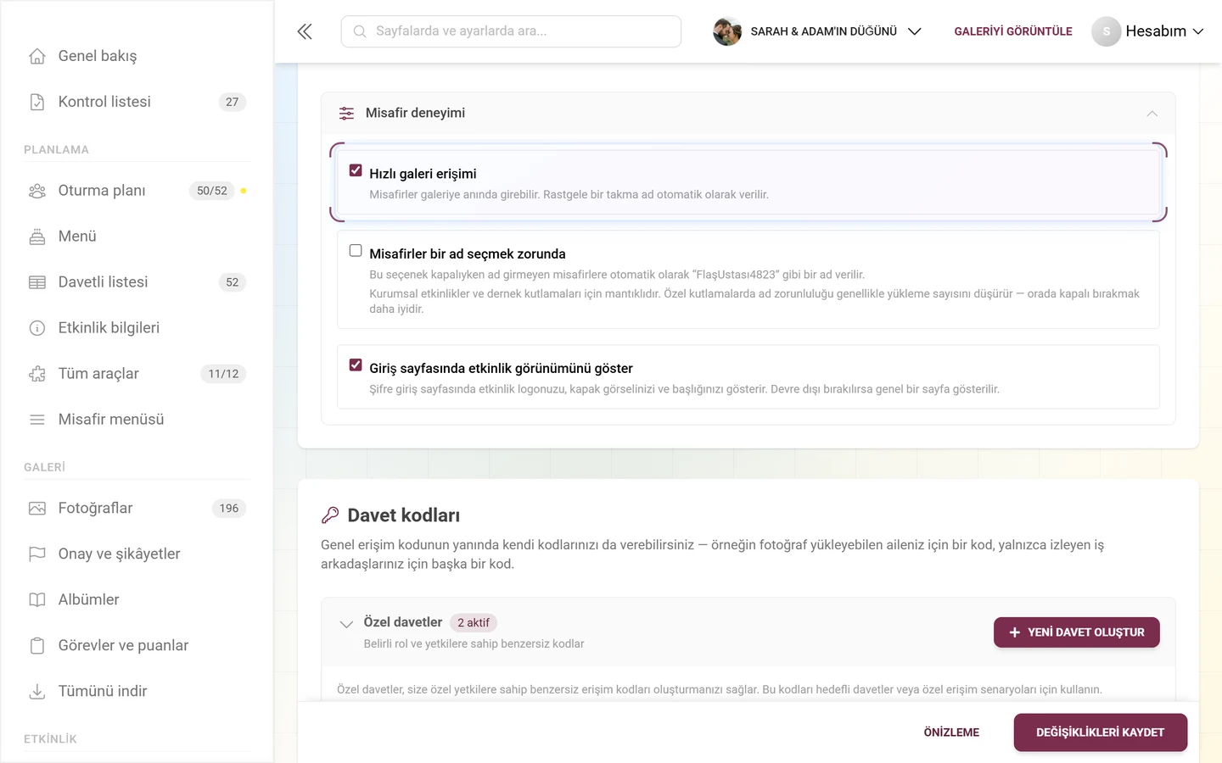
Task: Click the 27 badge on Kontrol listesi
Action: click(233, 102)
